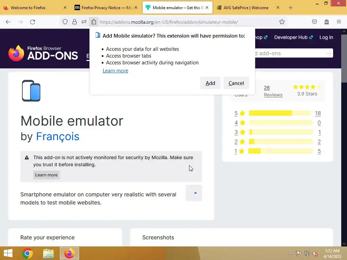Open the Windows Start menu

pos(8,253)
